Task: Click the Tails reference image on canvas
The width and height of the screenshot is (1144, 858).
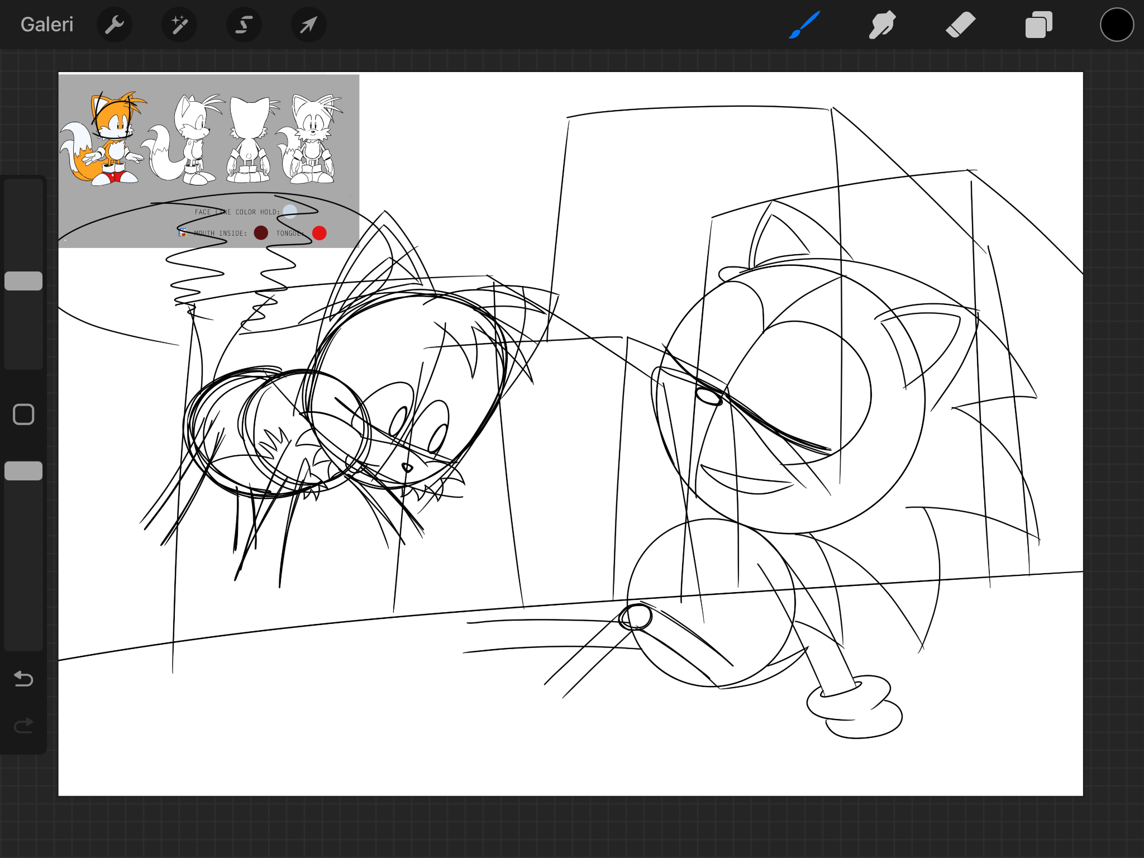Action: click(209, 161)
